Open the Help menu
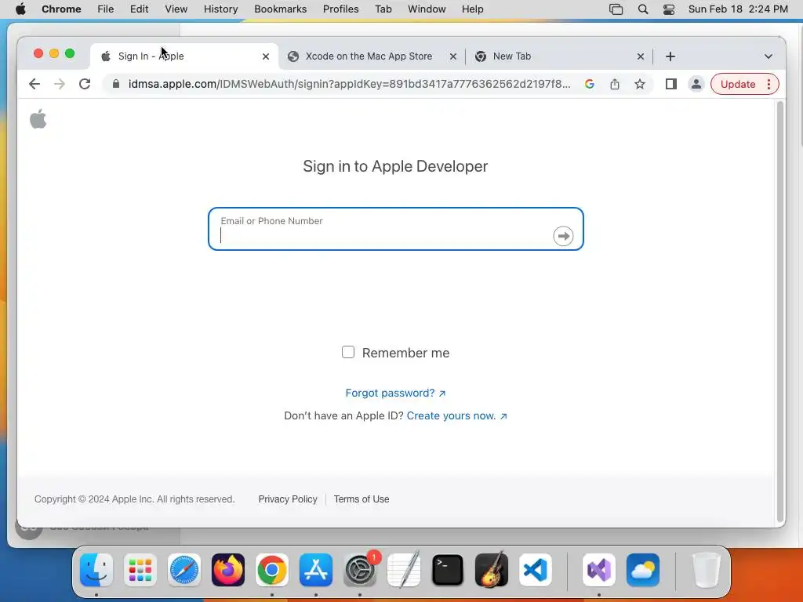 [x=472, y=9]
